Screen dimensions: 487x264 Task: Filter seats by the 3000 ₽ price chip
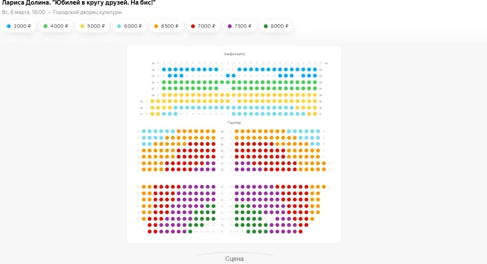tap(19, 26)
